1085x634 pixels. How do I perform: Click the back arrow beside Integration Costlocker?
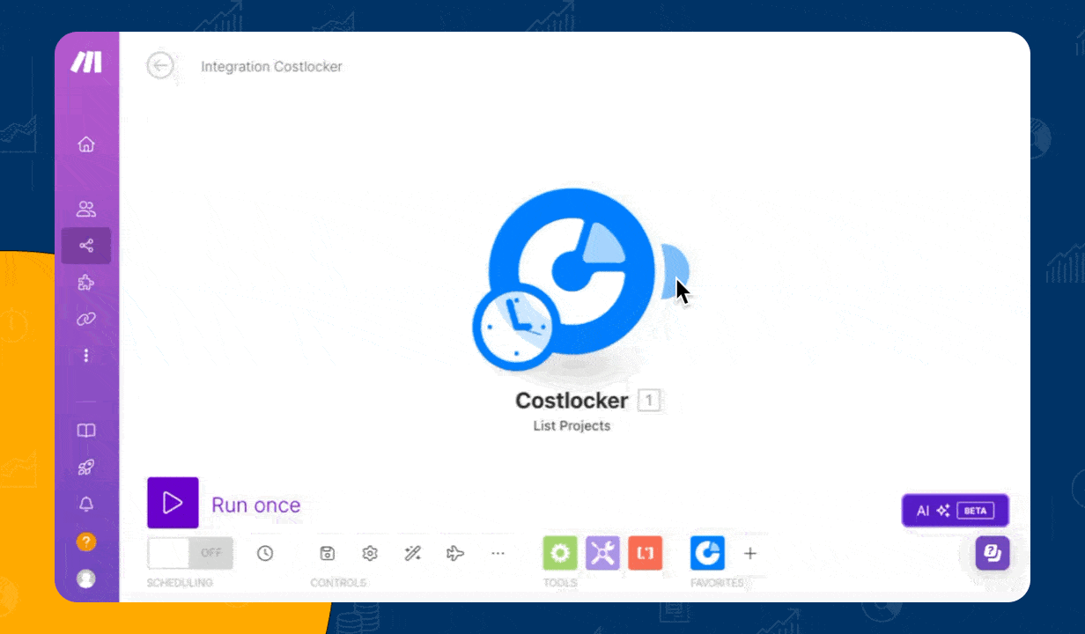tap(160, 66)
